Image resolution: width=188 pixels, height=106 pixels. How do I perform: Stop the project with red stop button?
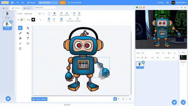tap(144, 7)
